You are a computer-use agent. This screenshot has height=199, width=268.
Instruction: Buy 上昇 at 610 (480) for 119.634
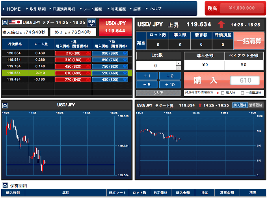[73, 73]
